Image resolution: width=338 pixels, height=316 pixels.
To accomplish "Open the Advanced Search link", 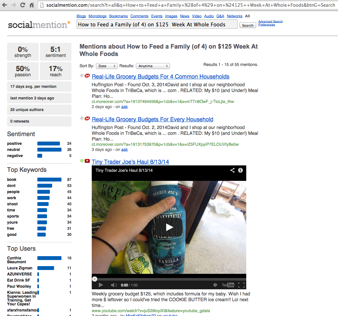I will [270, 21].
